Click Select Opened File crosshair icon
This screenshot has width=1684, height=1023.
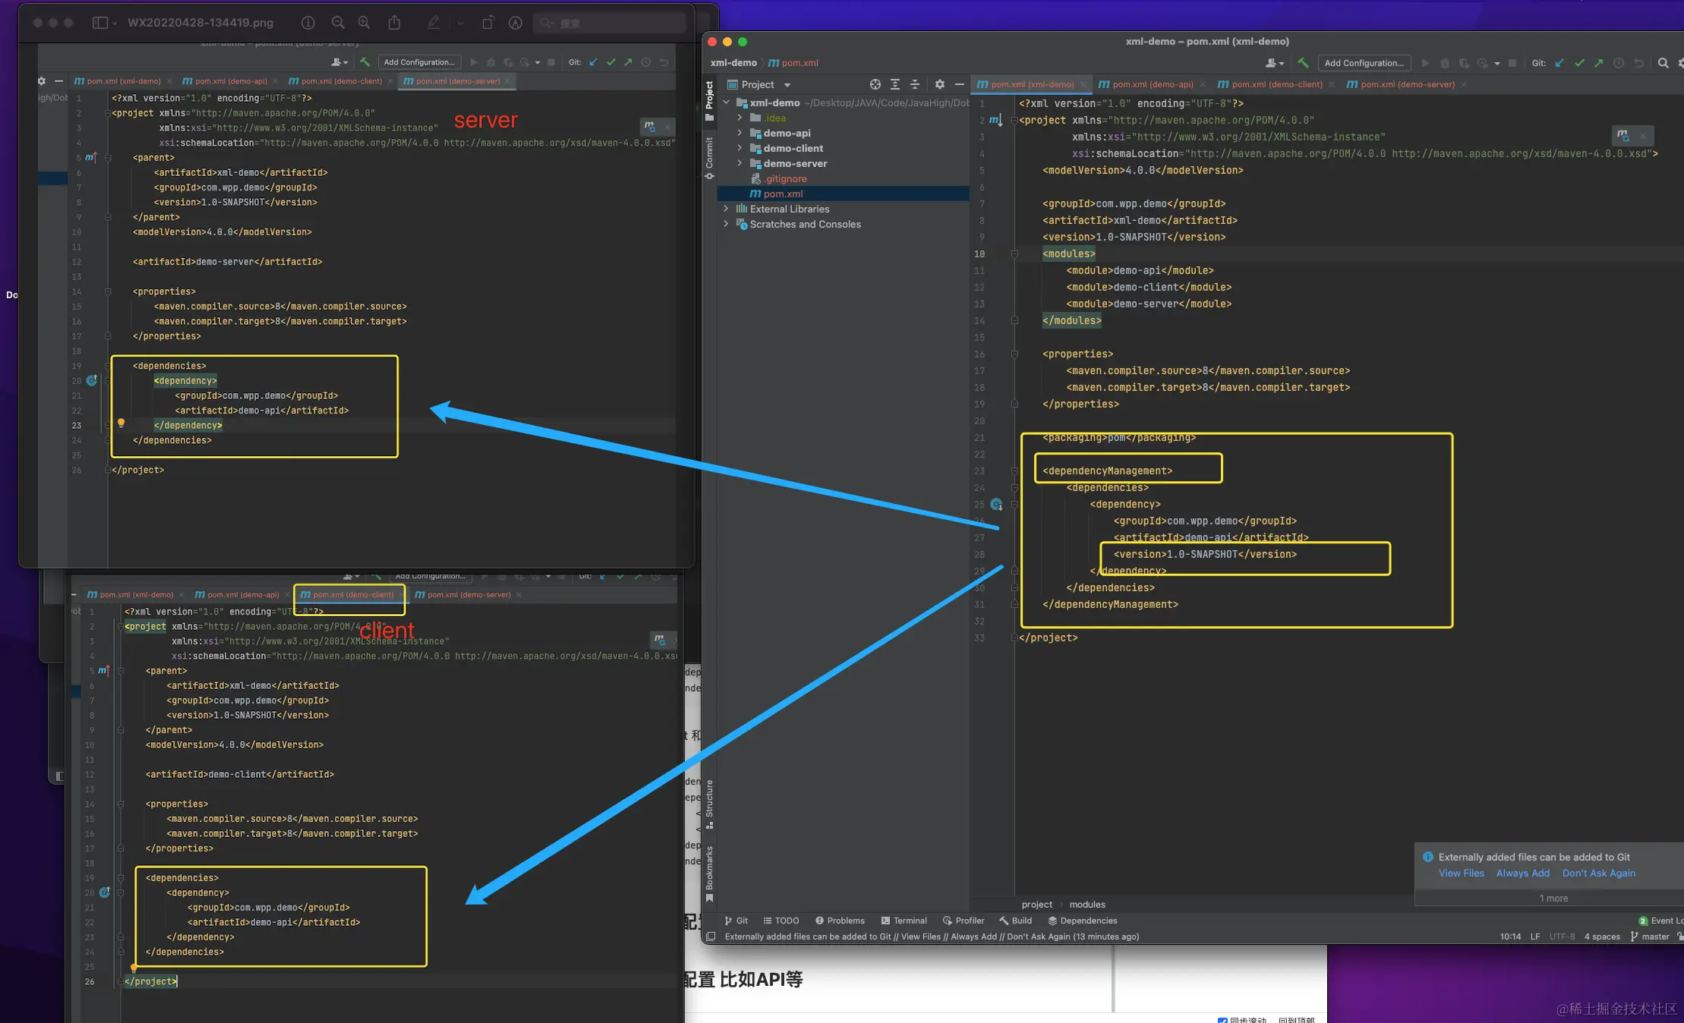click(875, 84)
